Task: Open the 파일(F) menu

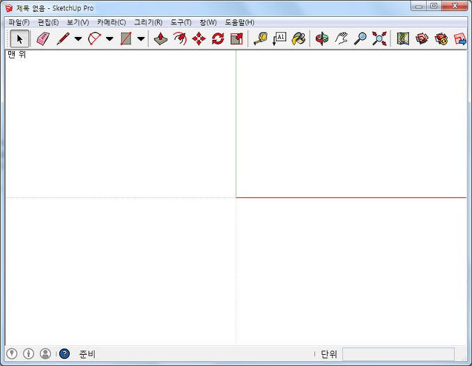Action: pos(19,22)
